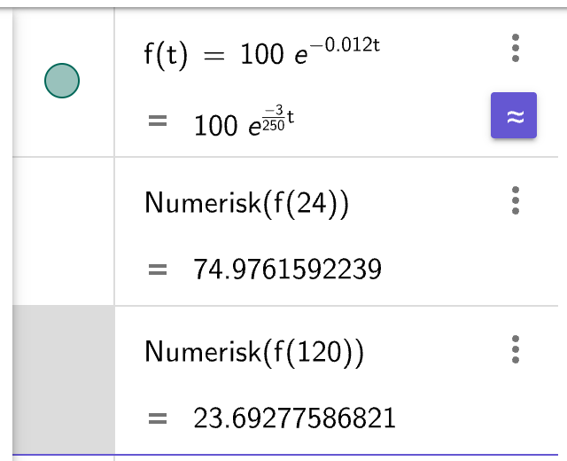Open more options for Numerisk(f(120)) row
Viewport: 567px width, 461px height.
(516, 349)
